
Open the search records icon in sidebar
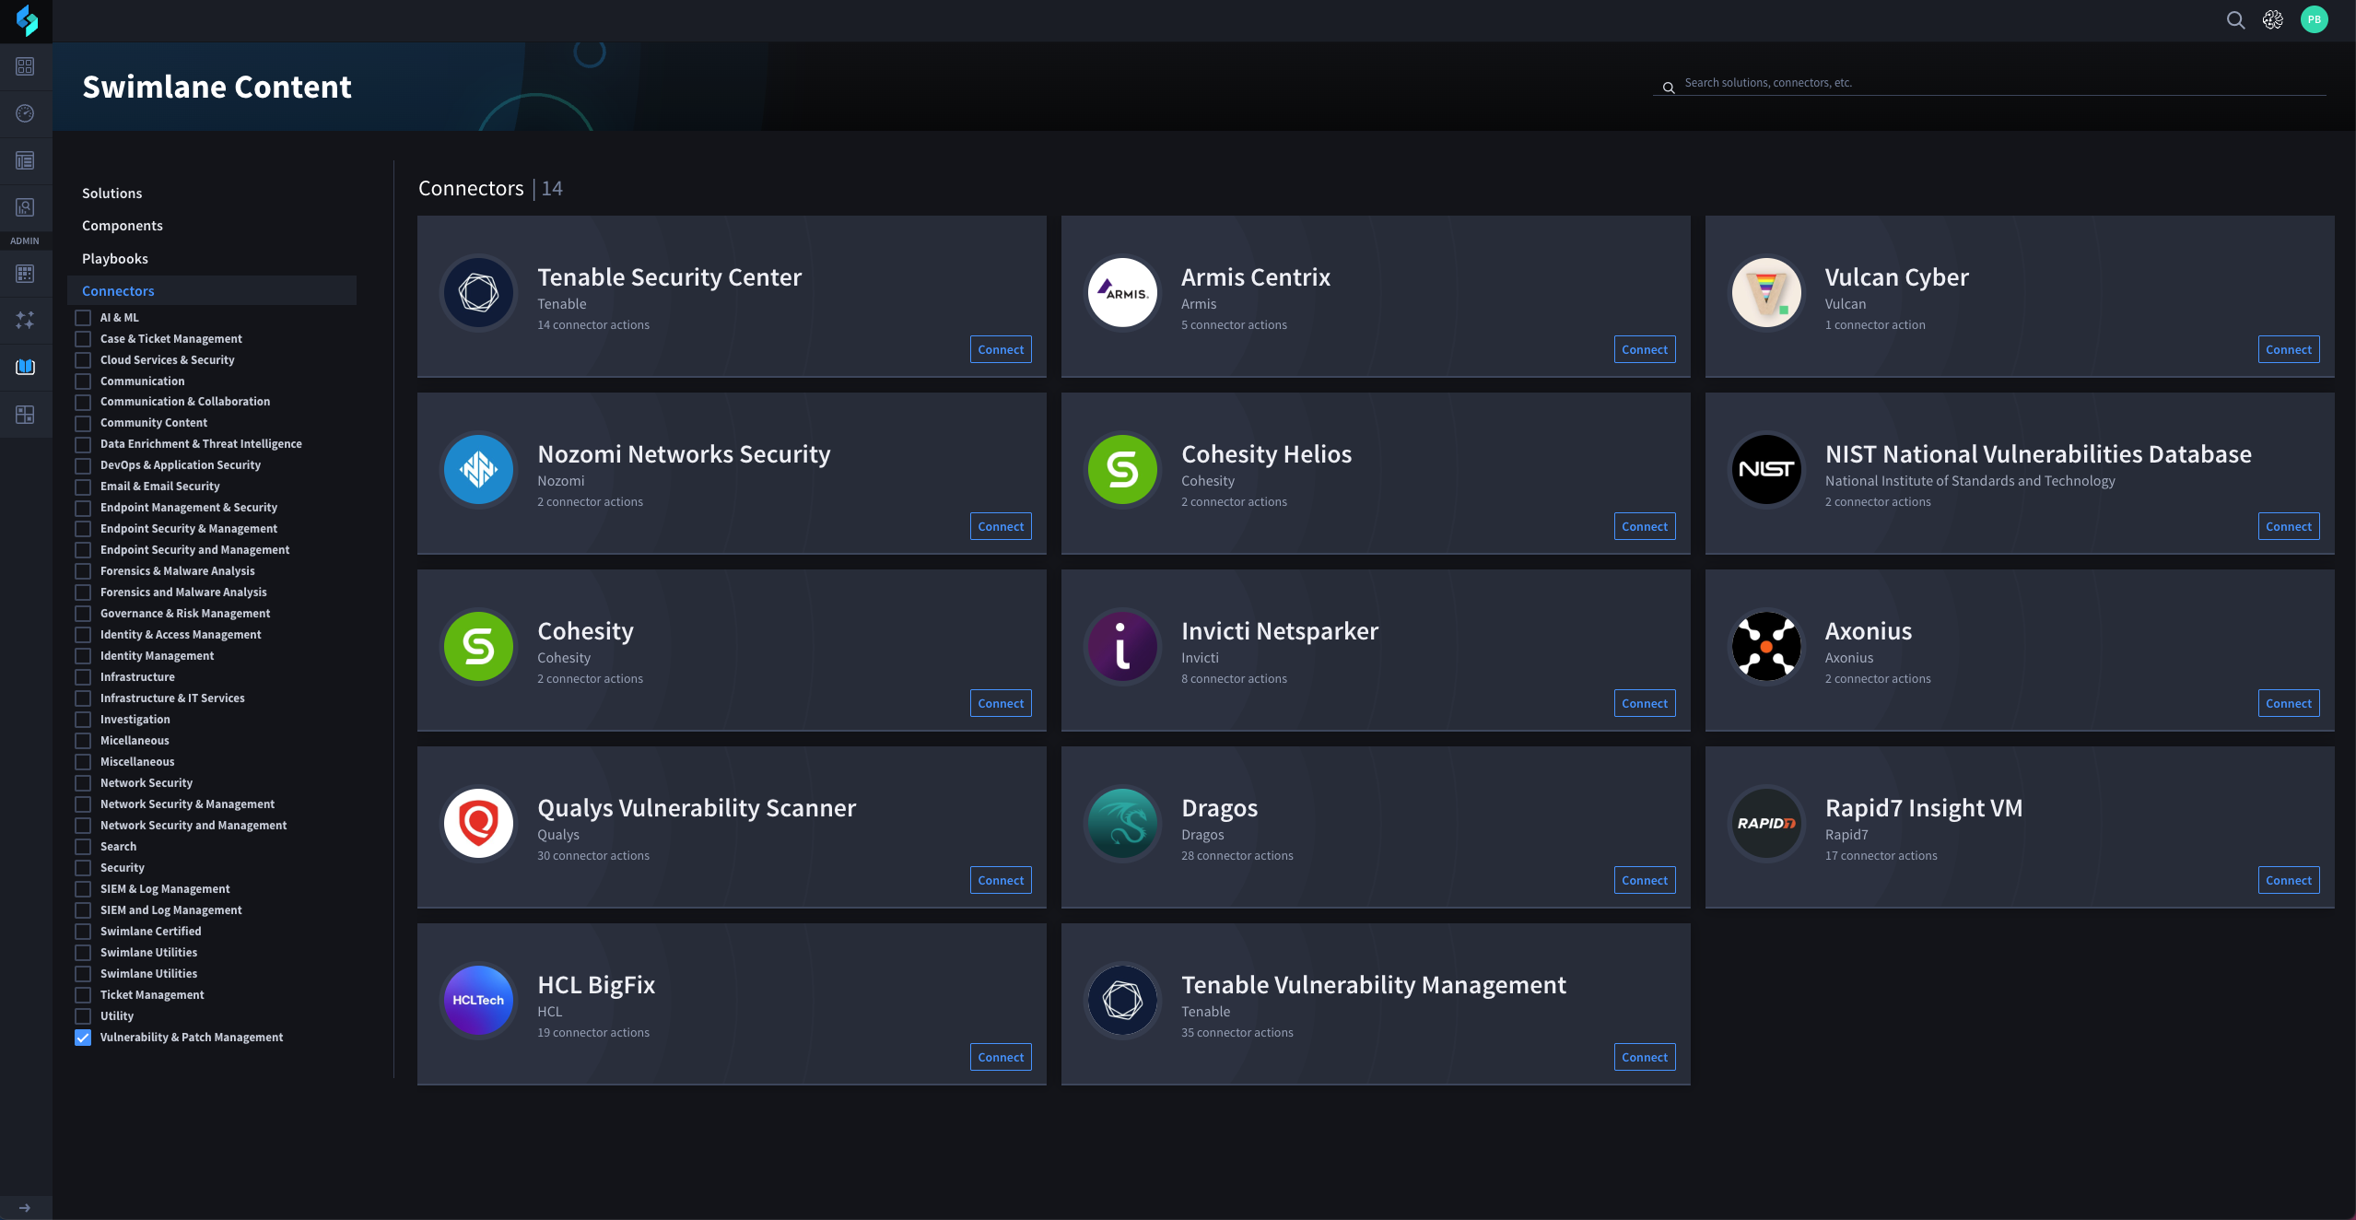(25, 207)
